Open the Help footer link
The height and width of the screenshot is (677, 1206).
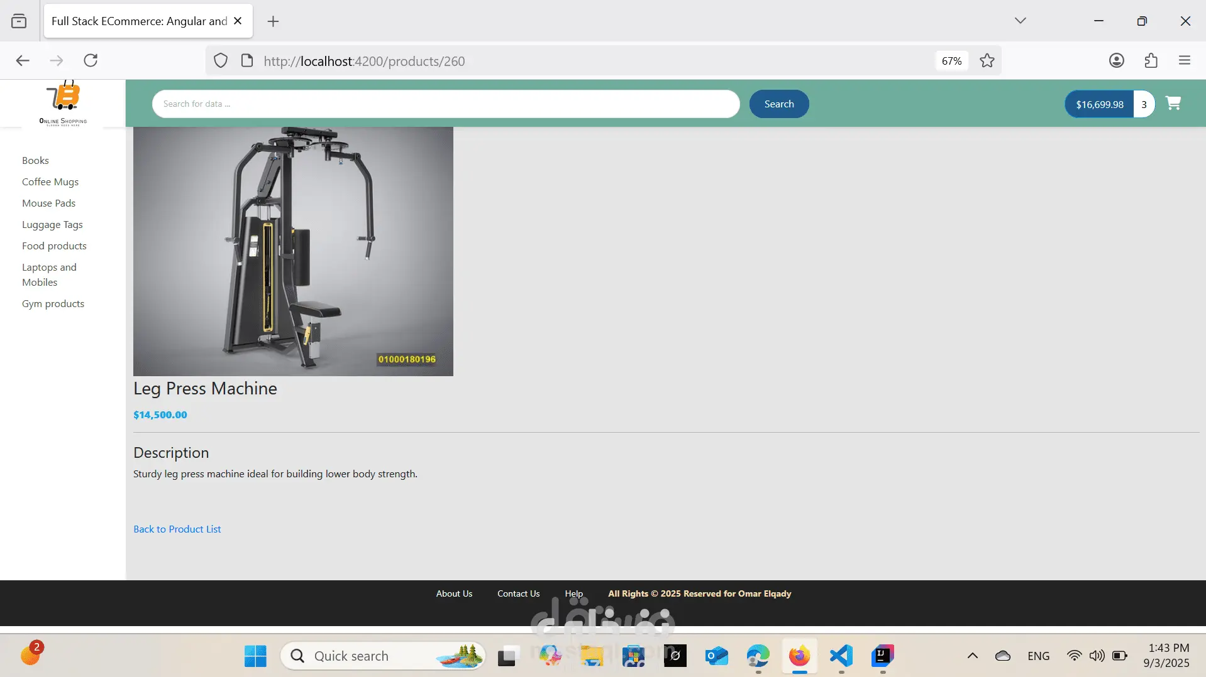click(x=573, y=594)
